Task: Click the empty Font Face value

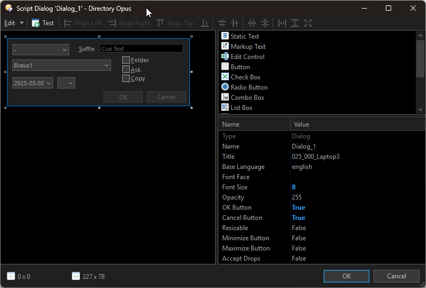Action: click(x=357, y=177)
